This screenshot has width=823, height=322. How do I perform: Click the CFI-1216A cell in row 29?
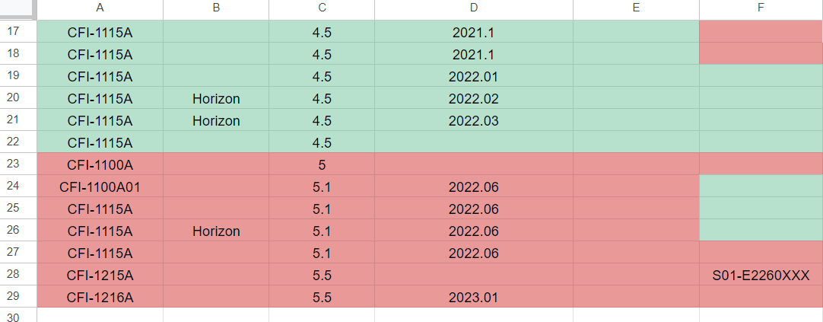tap(100, 297)
